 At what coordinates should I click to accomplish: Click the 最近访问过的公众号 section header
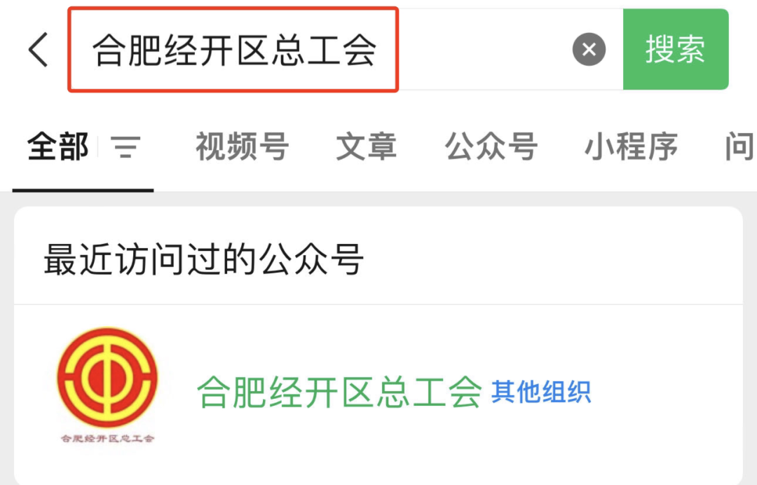pos(203,259)
